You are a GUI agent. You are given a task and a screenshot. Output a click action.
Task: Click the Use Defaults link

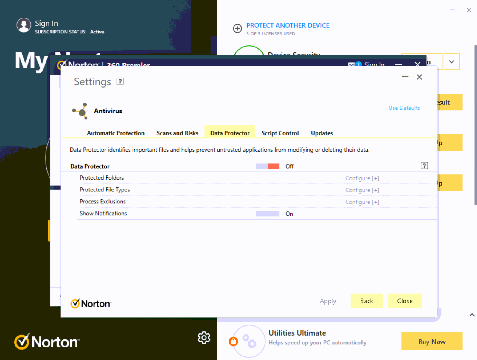pyautogui.click(x=404, y=108)
